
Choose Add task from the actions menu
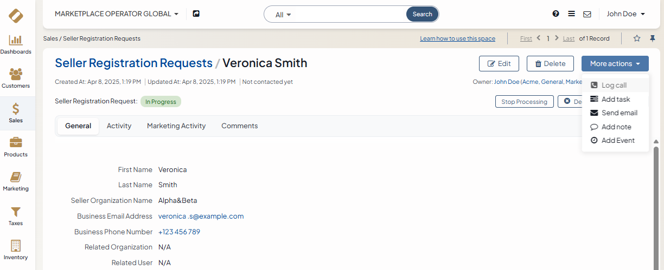pyautogui.click(x=615, y=99)
